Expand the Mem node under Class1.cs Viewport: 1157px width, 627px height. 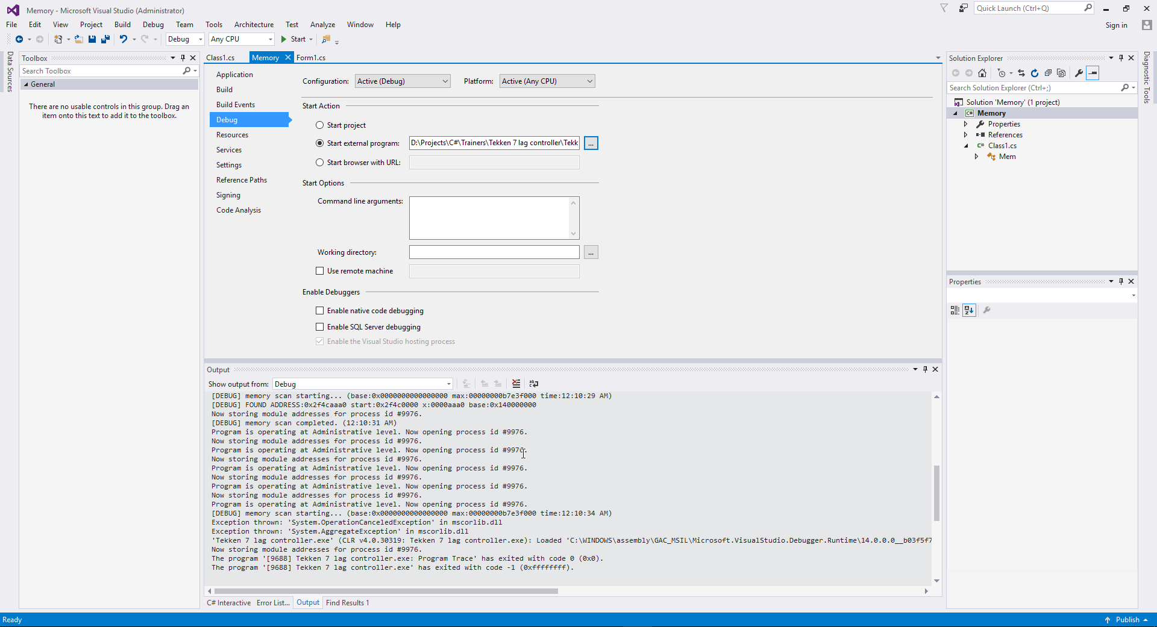coord(977,157)
